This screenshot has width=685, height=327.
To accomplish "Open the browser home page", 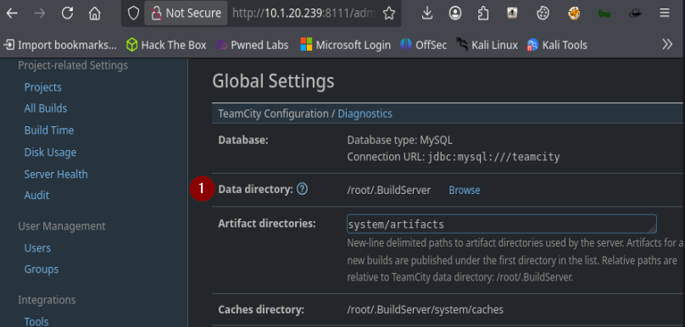I will 94,14.
